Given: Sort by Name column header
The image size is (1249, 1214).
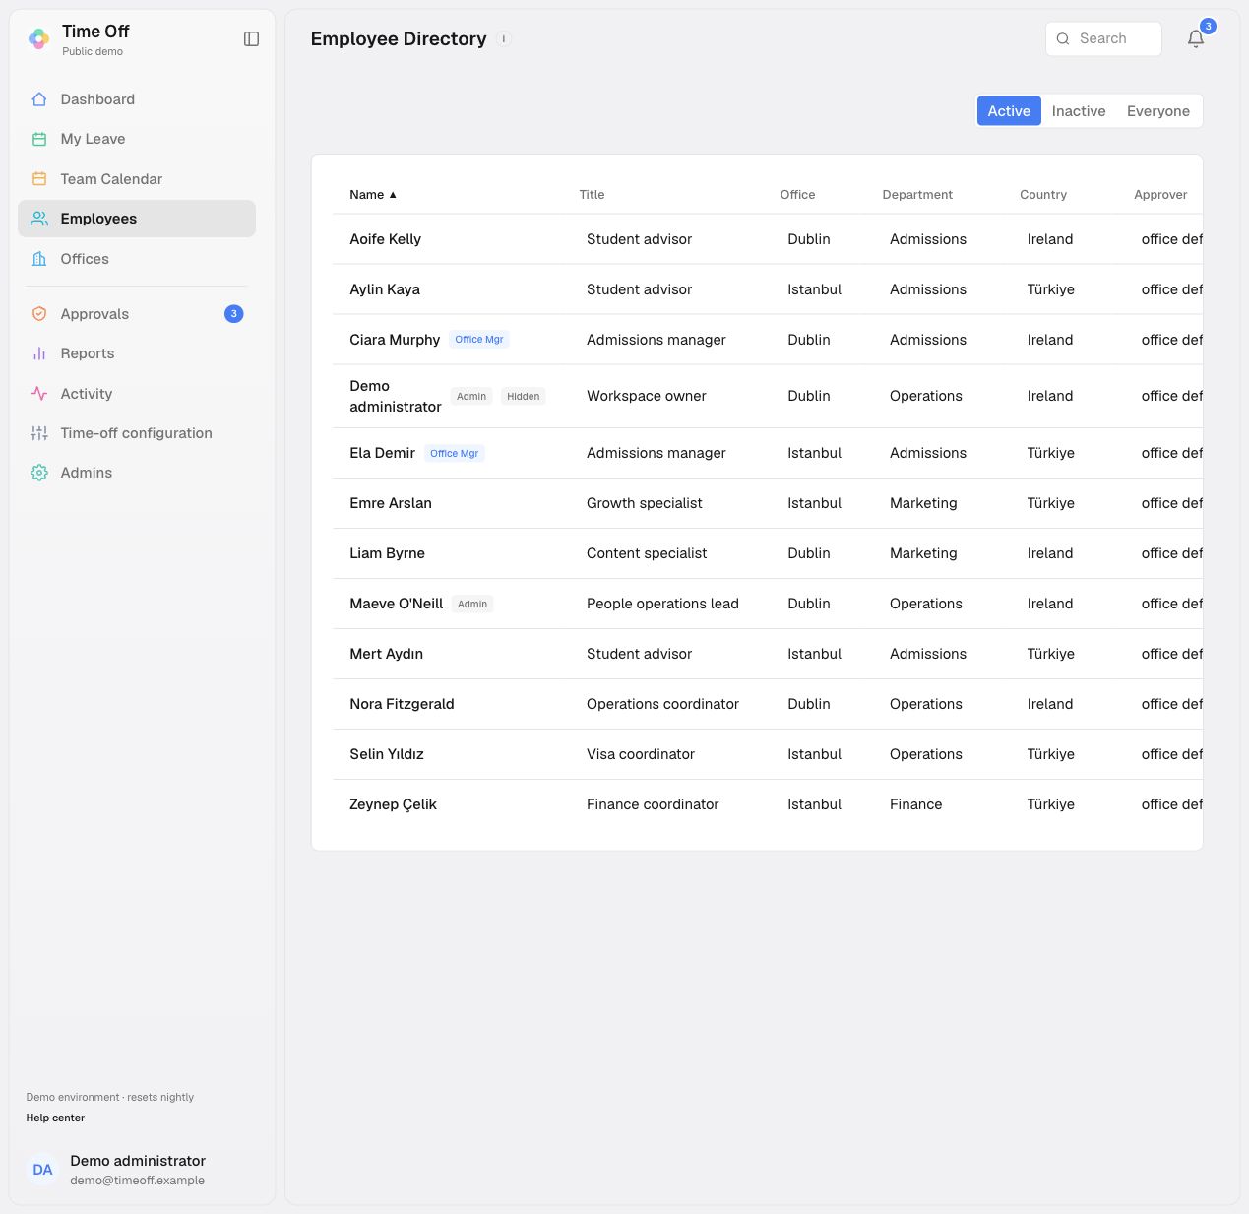Looking at the screenshot, I should pyautogui.click(x=373, y=195).
